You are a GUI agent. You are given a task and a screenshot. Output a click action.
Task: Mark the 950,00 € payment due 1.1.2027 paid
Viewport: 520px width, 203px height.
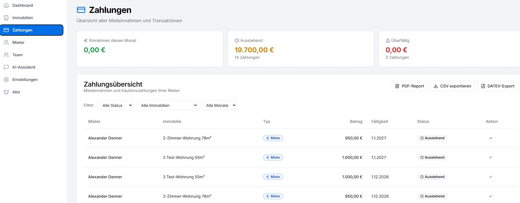491,138
